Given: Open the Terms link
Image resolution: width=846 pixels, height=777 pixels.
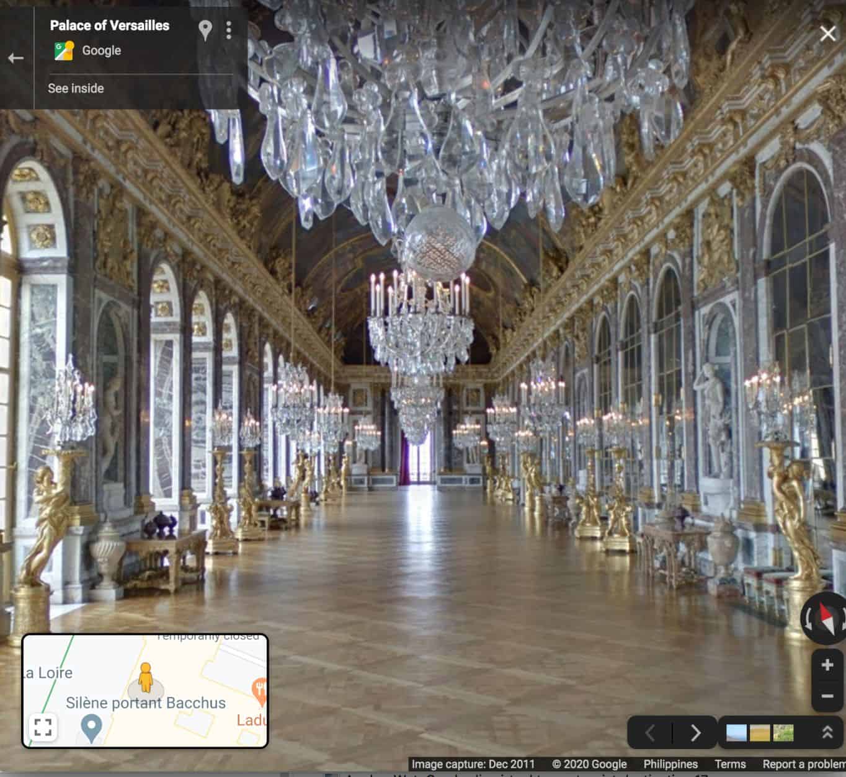Looking at the screenshot, I should pyautogui.click(x=730, y=764).
